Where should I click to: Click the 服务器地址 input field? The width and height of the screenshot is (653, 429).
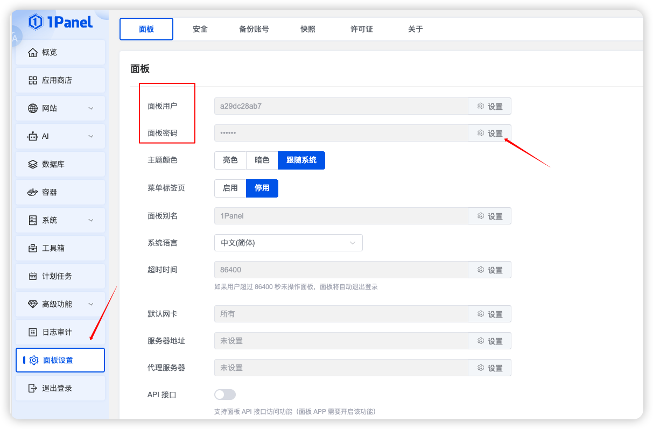coord(341,341)
